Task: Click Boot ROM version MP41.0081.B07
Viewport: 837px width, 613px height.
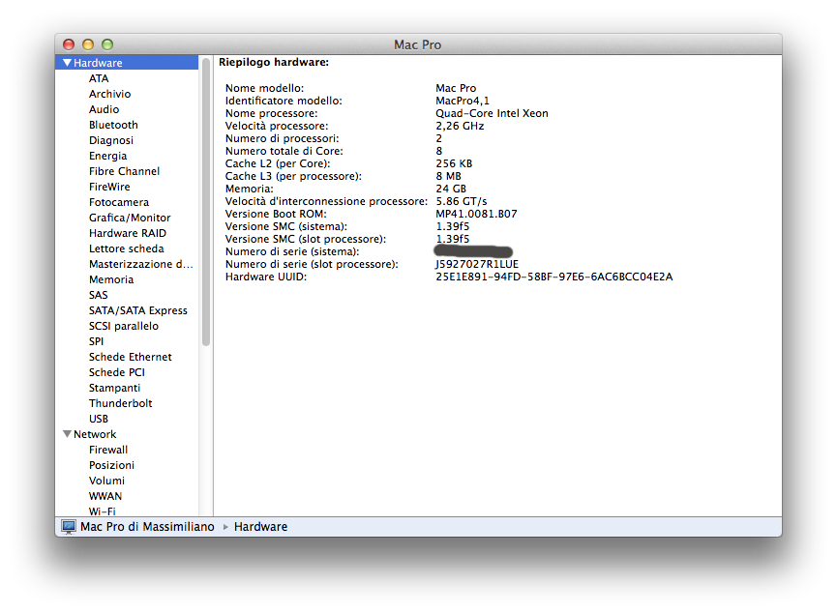Action: point(476,214)
